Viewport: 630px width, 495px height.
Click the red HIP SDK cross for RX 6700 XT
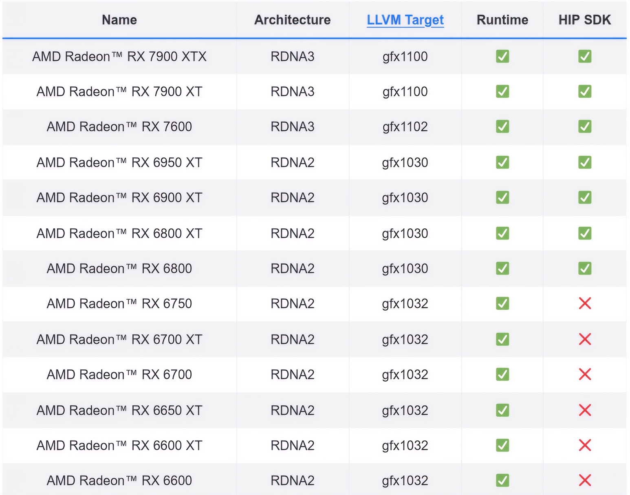(585, 339)
